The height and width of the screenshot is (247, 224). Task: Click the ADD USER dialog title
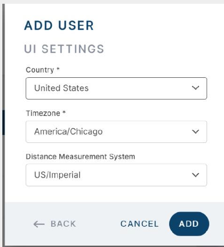tap(59, 25)
